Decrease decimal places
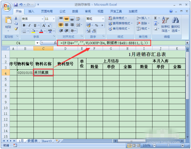 (94, 31)
